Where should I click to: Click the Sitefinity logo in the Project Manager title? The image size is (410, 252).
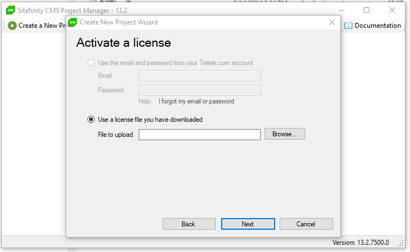(11, 10)
